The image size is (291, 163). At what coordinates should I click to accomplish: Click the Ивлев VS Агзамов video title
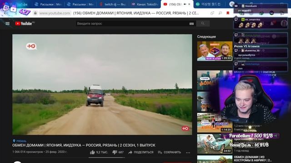pyautogui.click(x=246, y=46)
